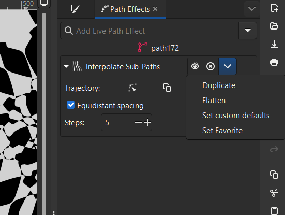Toggle visibility of Interpolate Sub-Paths effect

pyautogui.click(x=195, y=66)
